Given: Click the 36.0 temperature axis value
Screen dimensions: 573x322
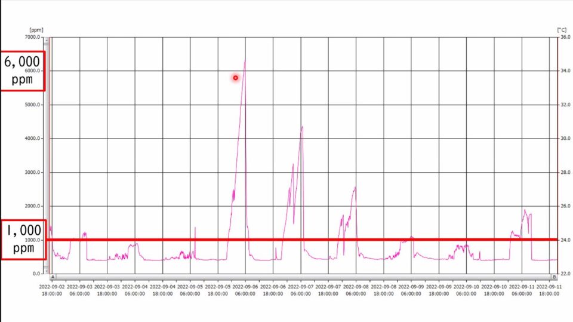Looking at the screenshot, I should (x=564, y=37).
